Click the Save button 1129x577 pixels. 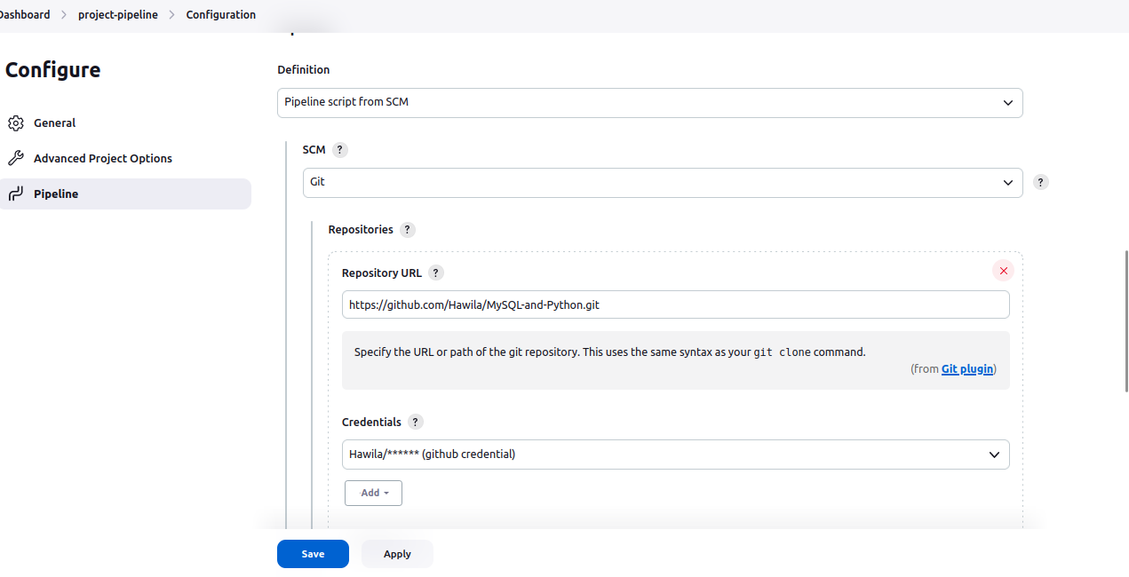(313, 553)
